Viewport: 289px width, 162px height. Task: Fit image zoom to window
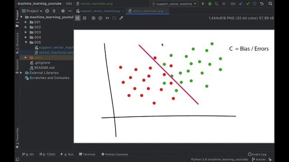click(x=114, y=18)
